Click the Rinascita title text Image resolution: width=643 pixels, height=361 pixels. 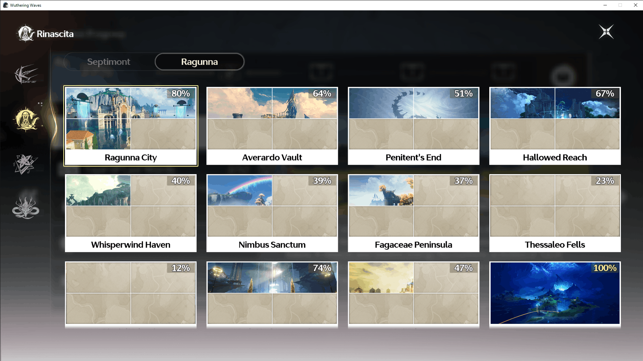55,34
